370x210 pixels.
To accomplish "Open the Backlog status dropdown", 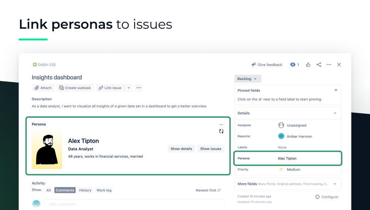I will 247,79.
